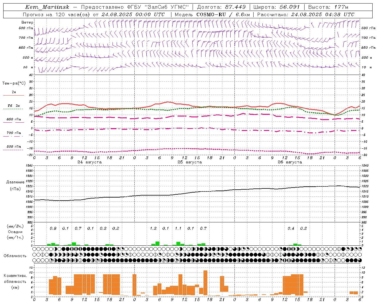This screenshot has width=377, height=302.
Task: Click the left '700 гПа' wind level label
Action: click(x=26, y=38)
